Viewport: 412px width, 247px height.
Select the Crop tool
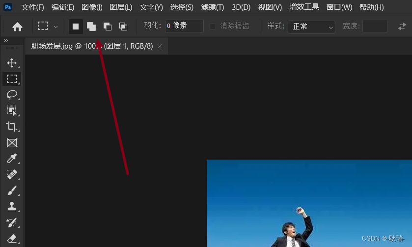tap(12, 127)
